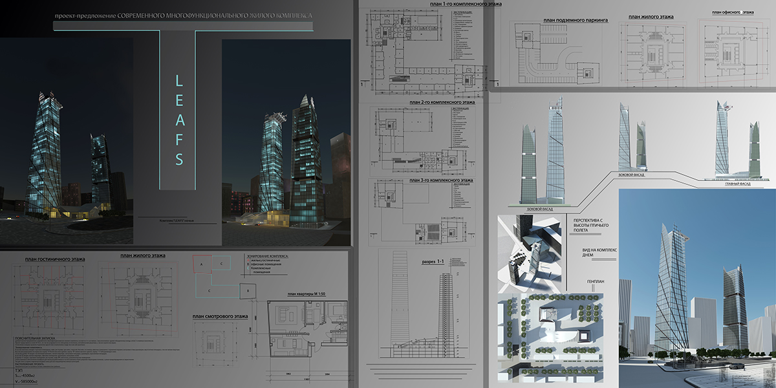This screenshot has height=388, width=776.
Task: Click the 'план 2-го комплексного этажа' heading
Action: tap(442, 102)
